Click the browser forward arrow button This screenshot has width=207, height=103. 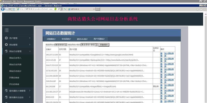(7, 9)
